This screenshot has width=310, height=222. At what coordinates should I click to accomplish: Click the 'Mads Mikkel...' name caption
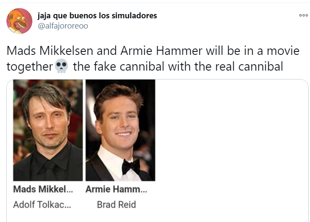pos(43,189)
